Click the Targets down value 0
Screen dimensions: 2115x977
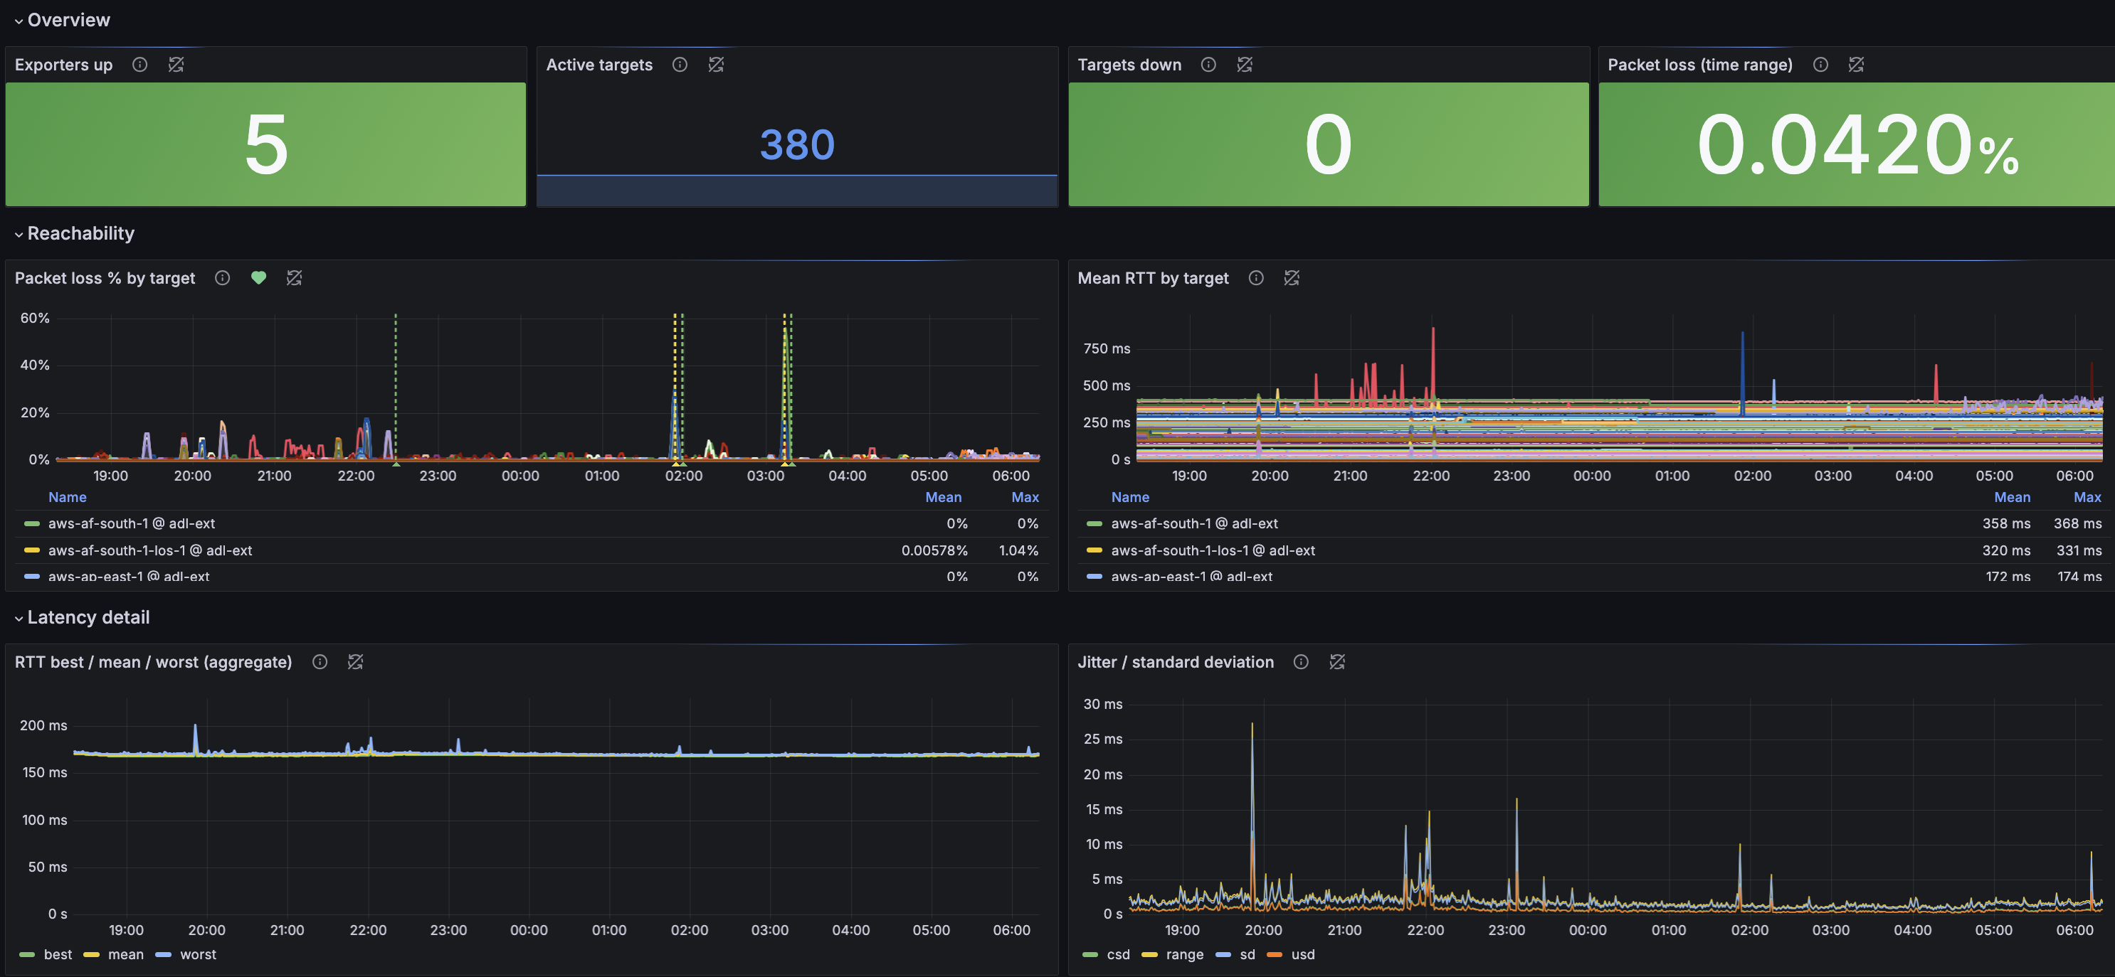1328,145
